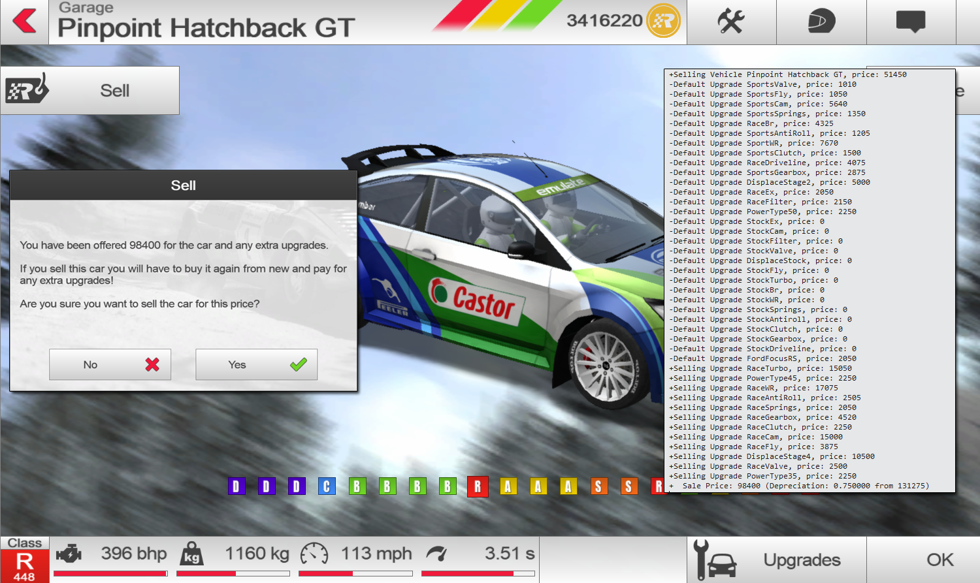Select the blue C class badge
This screenshot has height=583, width=980.
pos(327,486)
